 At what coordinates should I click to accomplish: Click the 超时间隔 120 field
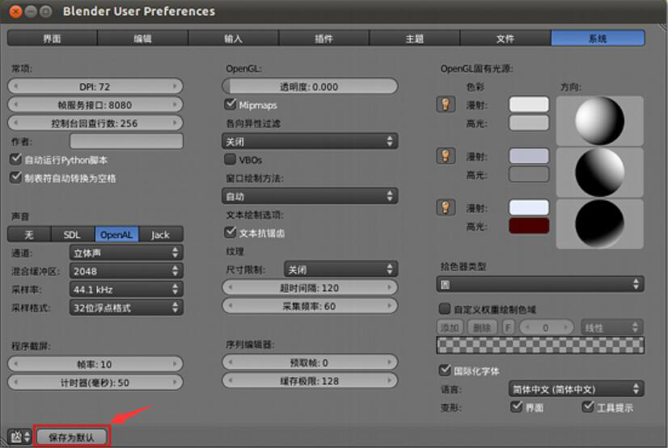310,287
